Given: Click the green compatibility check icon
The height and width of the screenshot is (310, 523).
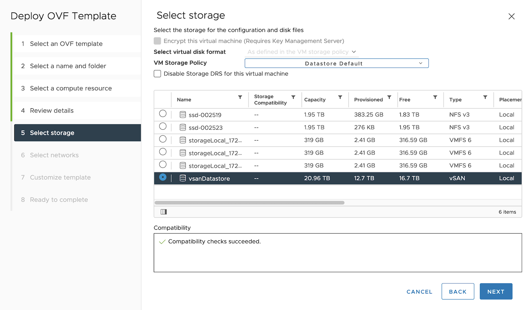Looking at the screenshot, I should click(x=162, y=241).
